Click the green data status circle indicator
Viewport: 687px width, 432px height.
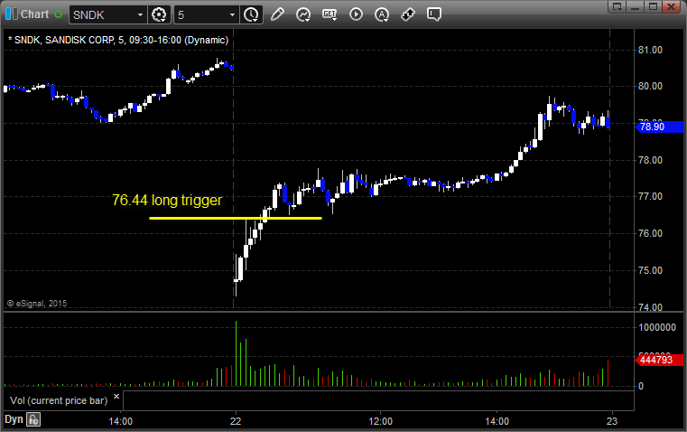pos(58,14)
